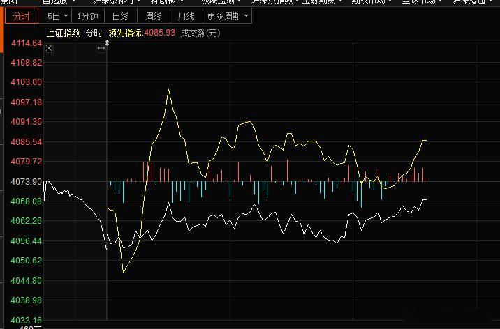Click the vertical double-arrow resize icon
500x329 pixels.
[108, 43]
